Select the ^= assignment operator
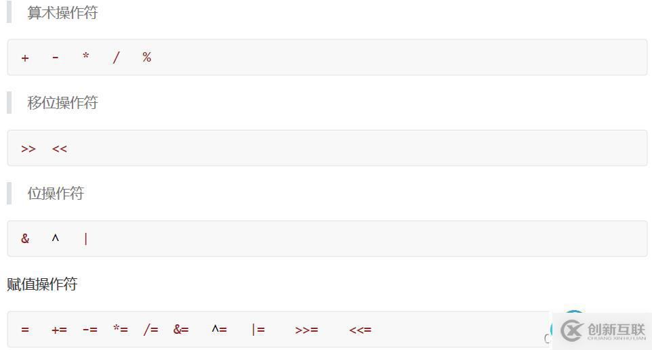This screenshot has width=652, height=350. tap(219, 330)
